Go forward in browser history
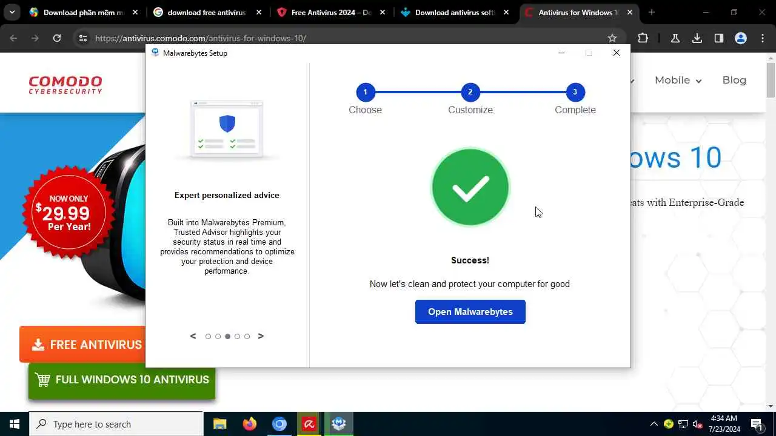 coord(35,38)
